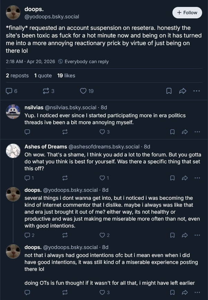Bookmark the main post by doops
This screenshot has height=300, width=208.
click(169, 91)
